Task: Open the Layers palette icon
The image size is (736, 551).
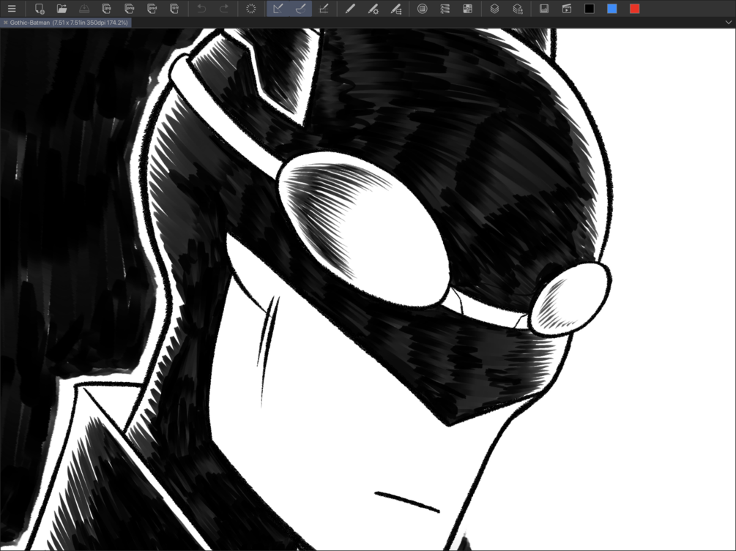Action: coord(495,9)
